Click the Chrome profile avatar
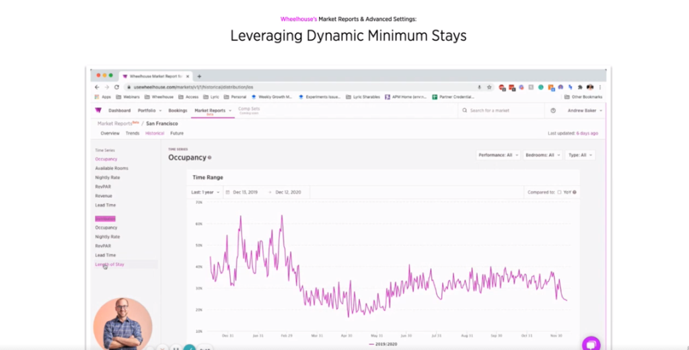This screenshot has height=350, width=689. (590, 87)
